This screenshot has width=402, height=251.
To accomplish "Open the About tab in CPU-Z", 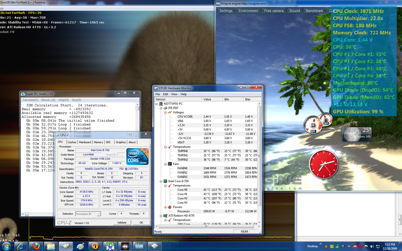I will [132, 142].
